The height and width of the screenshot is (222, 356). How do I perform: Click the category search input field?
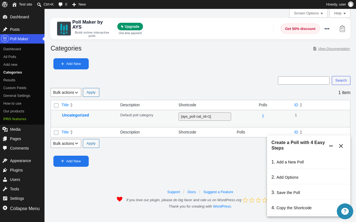(x=304, y=80)
